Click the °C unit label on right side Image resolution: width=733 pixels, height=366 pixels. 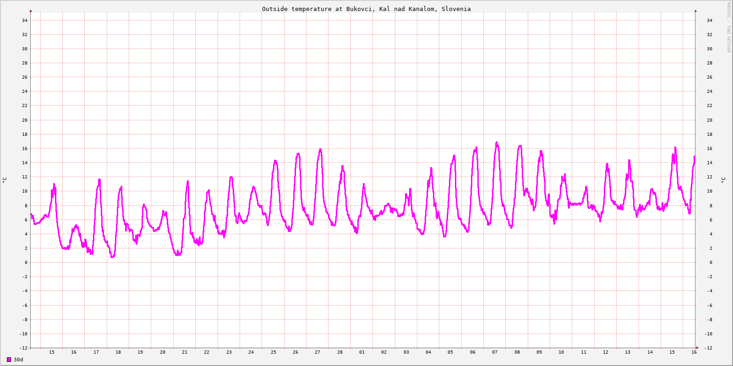(x=723, y=180)
